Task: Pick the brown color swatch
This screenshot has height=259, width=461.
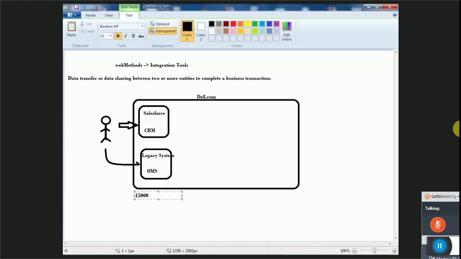Action: tap(226, 31)
